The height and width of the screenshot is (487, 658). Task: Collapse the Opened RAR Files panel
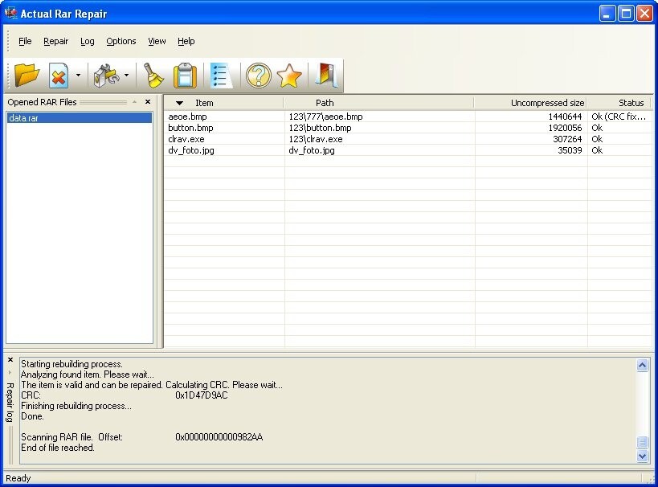134,101
